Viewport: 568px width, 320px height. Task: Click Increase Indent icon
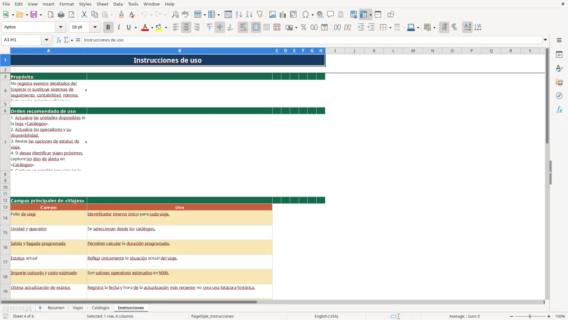[x=361, y=27]
